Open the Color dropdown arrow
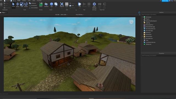This screenshot has height=99, width=176. pos(67,8)
